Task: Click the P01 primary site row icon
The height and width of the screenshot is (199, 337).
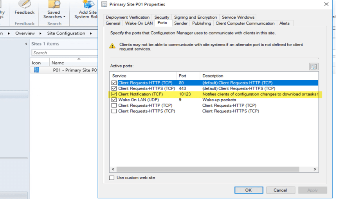Action: pos(36,70)
